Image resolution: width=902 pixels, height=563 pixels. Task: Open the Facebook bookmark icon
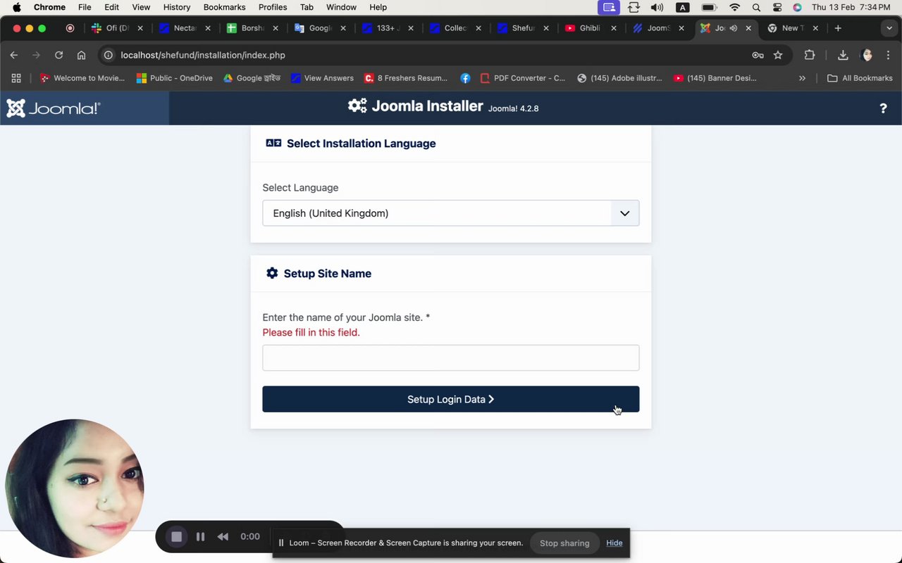tap(465, 78)
